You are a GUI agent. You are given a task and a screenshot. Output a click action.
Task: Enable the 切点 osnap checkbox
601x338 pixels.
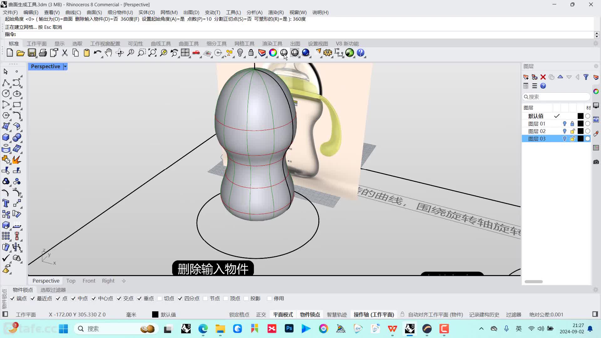tap(160, 299)
